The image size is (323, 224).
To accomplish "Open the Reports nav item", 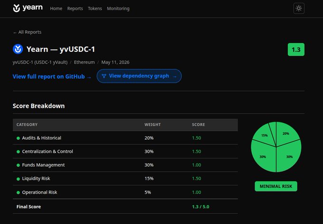I will pyautogui.click(x=75, y=9).
